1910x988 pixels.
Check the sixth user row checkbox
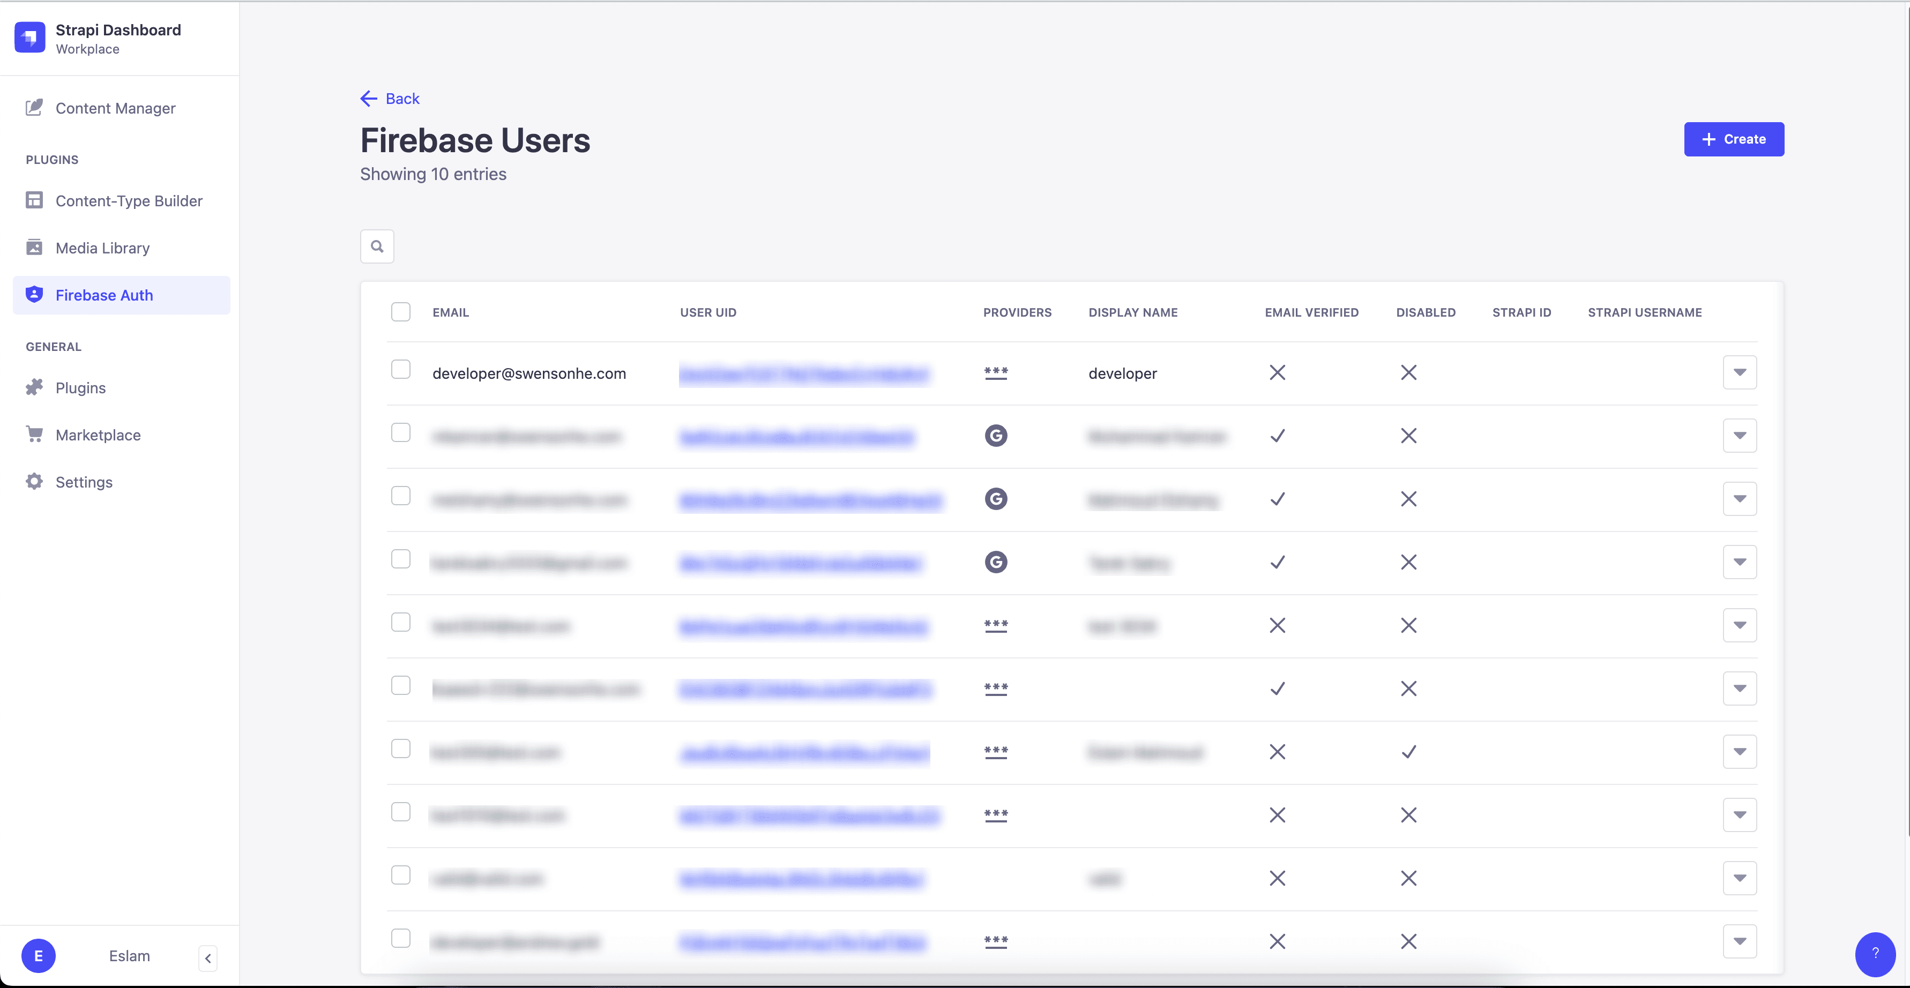(400, 686)
